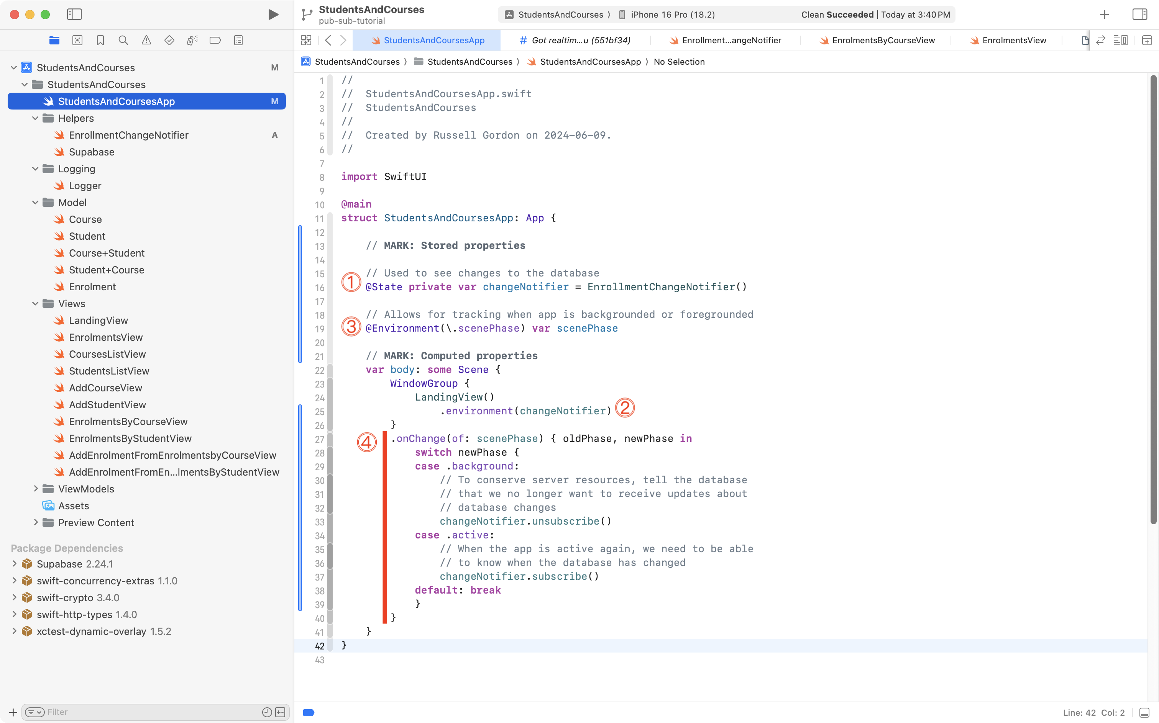Switch to the EnrolmentsByCourseView tab
The width and height of the screenshot is (1159, 723).
coord(883,40)
